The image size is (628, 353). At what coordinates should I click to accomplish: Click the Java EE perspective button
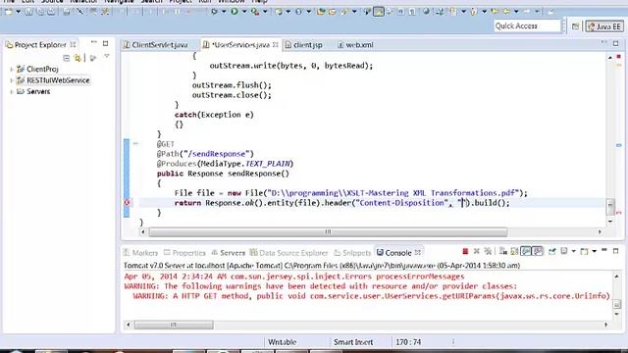(604, 26)
